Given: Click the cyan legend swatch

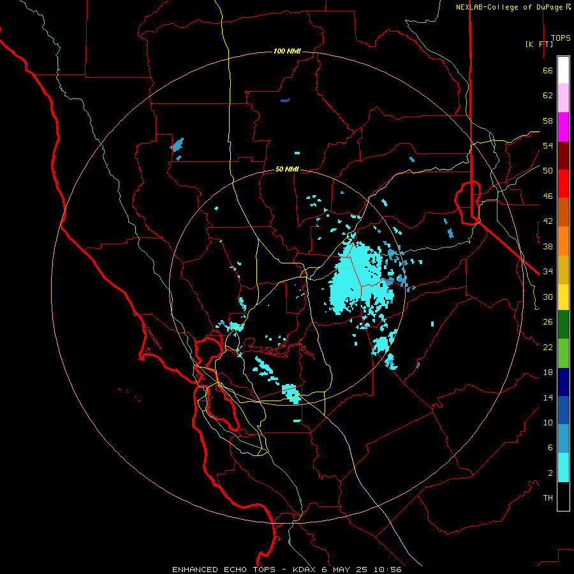Looking at the screenshot, I should 563,467.
